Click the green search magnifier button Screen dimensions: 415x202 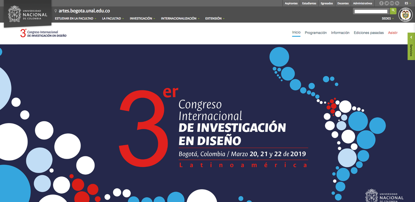[x=393, y=11]
